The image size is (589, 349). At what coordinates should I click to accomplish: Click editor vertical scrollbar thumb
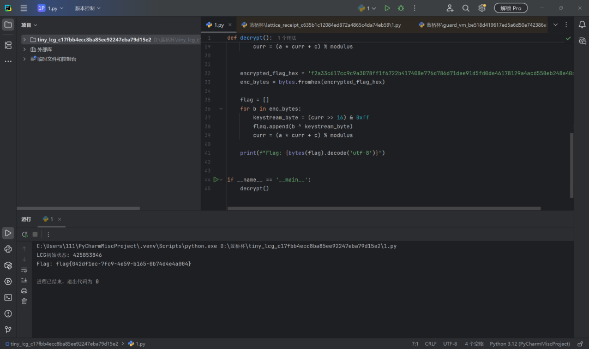572,165
